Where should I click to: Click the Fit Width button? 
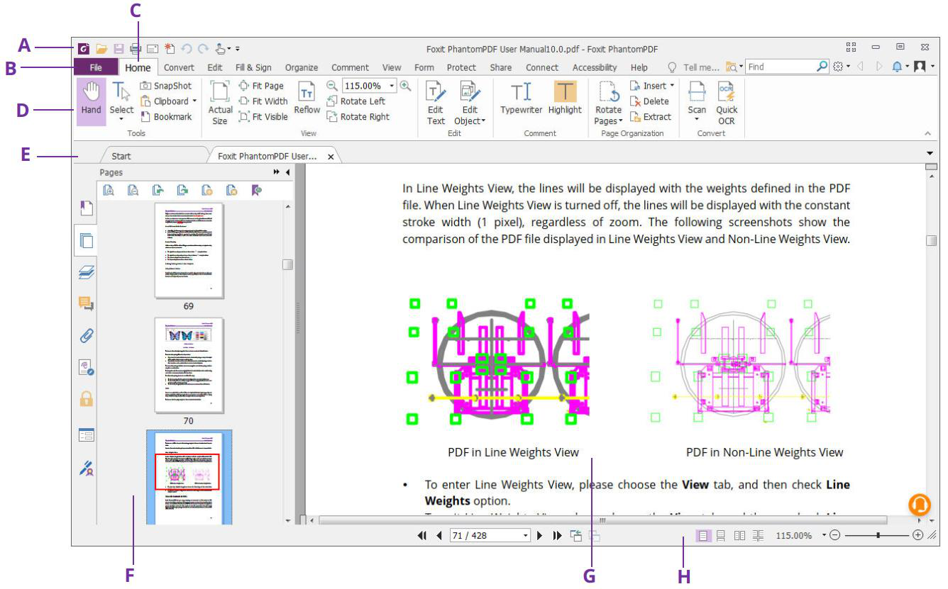pyautogui.click(x=263, y=101)
